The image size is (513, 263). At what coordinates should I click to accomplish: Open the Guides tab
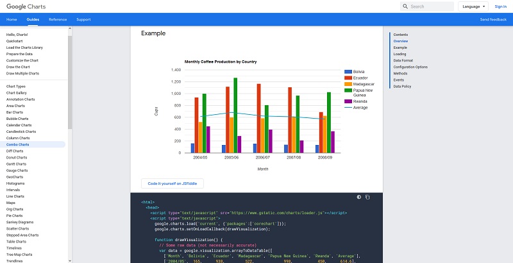[x=33, y=19]
